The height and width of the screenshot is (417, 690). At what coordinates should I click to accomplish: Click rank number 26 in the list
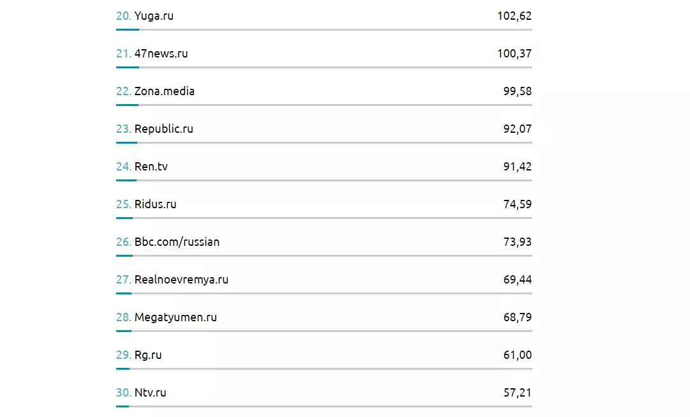[x=123, y=242]
